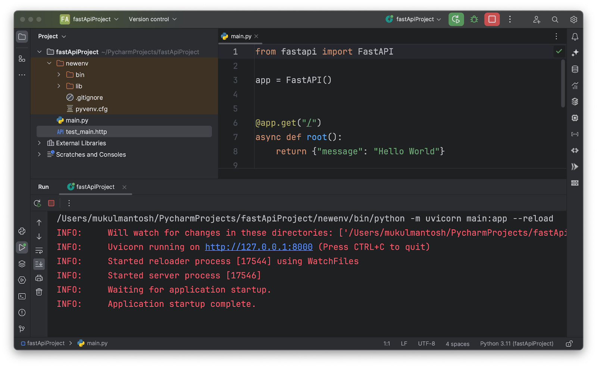Toggle soft-wrap in Run console
The height and width of the screenshot is (367, 597).
39,251
